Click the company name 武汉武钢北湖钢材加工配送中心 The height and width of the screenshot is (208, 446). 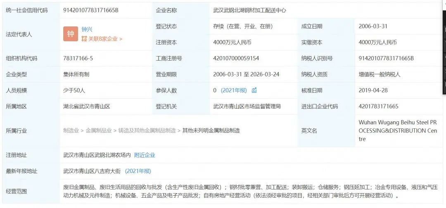(x=249, y=10)
